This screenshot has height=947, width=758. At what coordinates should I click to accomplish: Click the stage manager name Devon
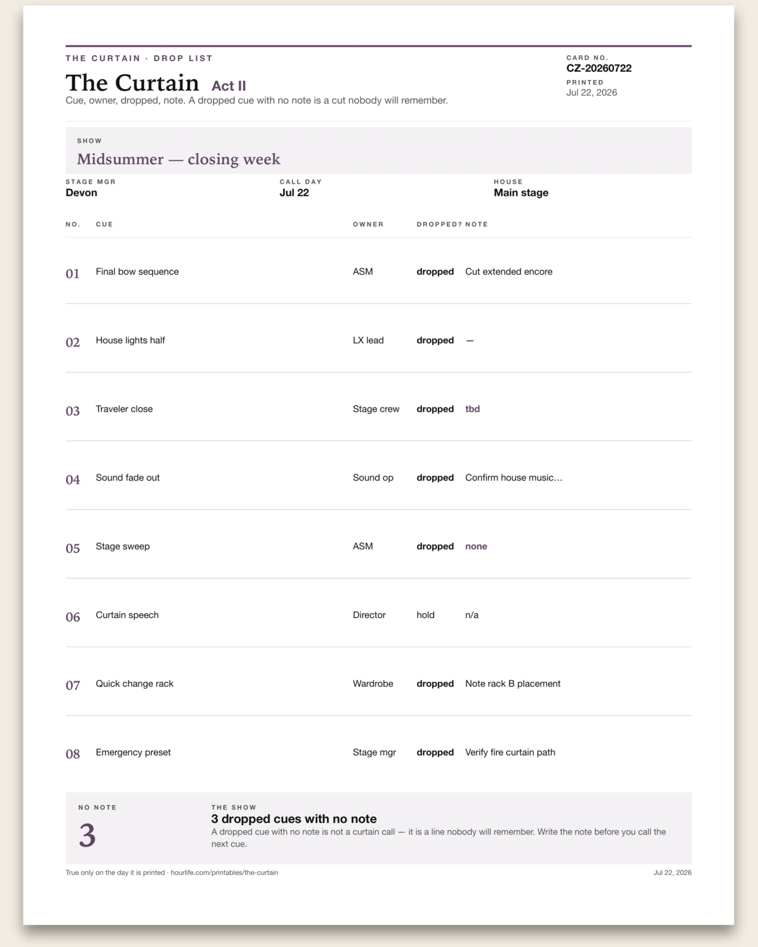point(81,193)
